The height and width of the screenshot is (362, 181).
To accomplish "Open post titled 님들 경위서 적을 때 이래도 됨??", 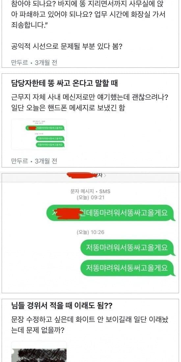I will [x=62, y=306].
